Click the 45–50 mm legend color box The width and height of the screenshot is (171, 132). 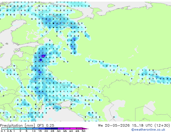point(79,128)
